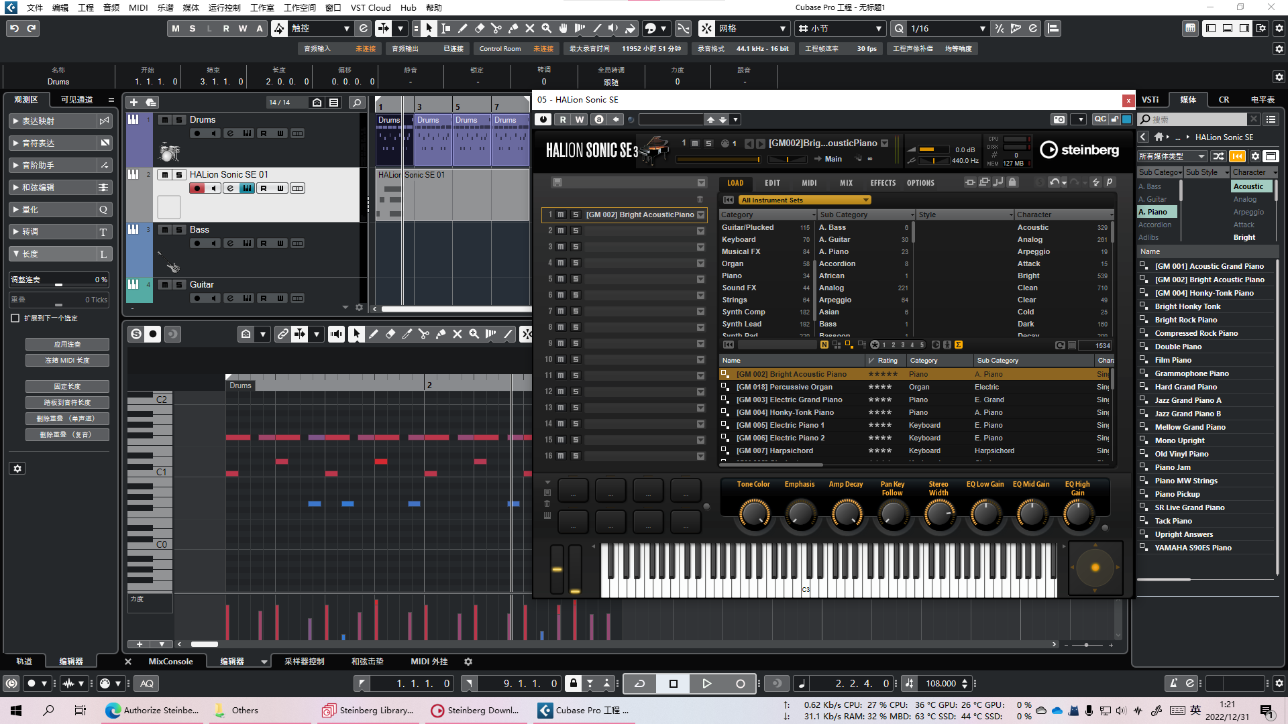
Task: Select Jazz Grand Piano A preset in media browser
Action: coord(1187,400)
